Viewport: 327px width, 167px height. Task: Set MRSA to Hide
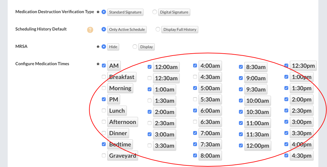[104, 47]
